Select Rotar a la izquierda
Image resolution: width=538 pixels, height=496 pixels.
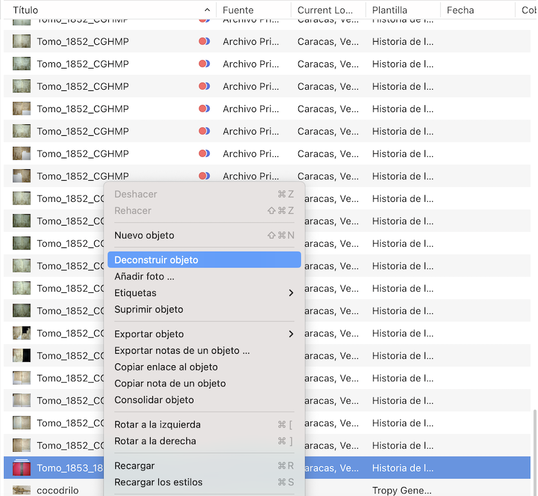point(158,425)
